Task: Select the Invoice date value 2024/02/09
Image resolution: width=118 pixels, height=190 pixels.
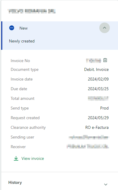Action: (x=98, y=79)
